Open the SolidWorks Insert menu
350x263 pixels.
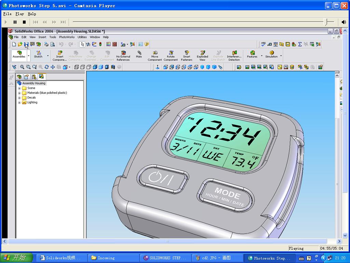[42, 37]
